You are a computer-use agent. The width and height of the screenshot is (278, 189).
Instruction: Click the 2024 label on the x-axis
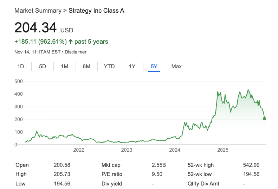[x=175, y=150]
